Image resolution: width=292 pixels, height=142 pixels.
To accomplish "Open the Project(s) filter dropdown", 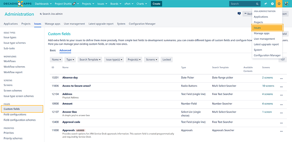I will pos(134,60).
